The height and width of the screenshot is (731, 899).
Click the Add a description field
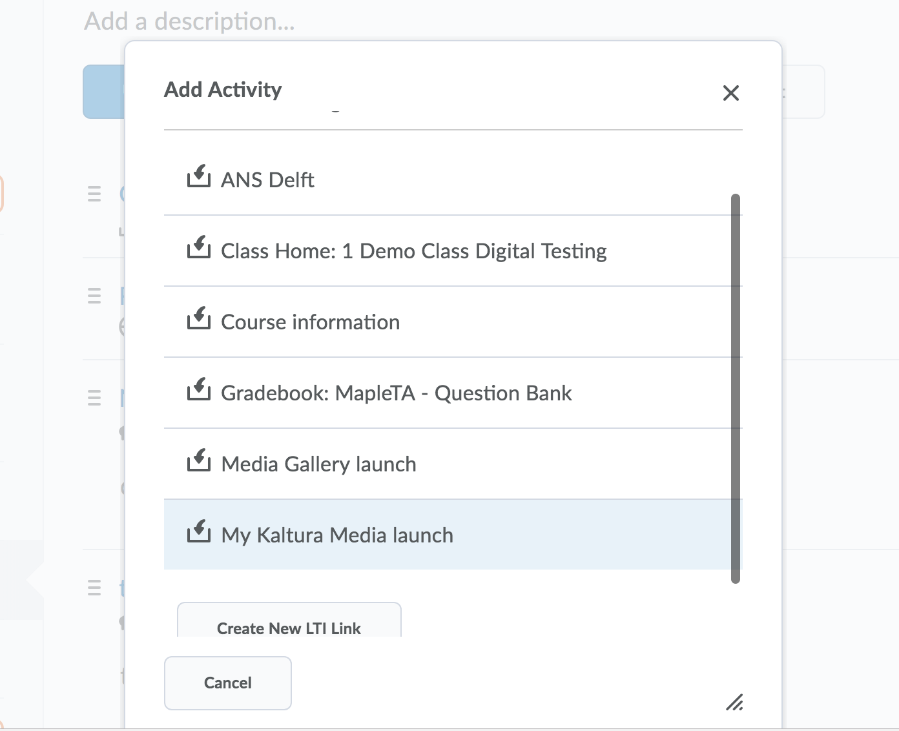point(189,21)
